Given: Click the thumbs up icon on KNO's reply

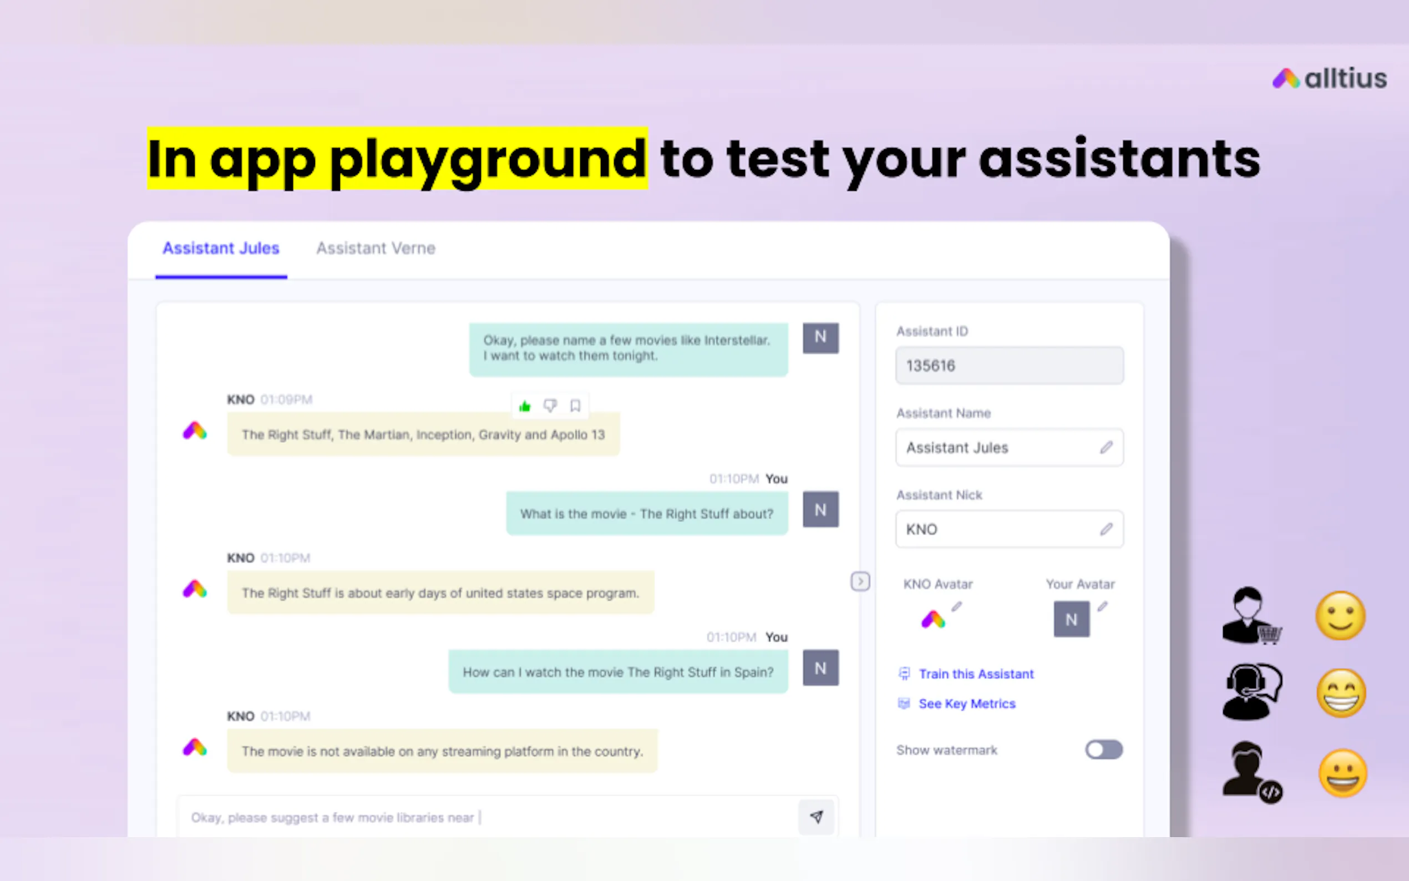Looking at the screenshot, I should pyautogui.click(x=525, y=406).
